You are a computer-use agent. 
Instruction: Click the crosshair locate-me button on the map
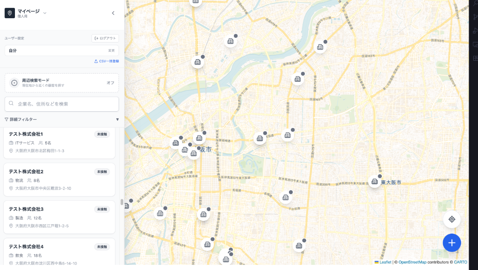(x=451, y=219)
